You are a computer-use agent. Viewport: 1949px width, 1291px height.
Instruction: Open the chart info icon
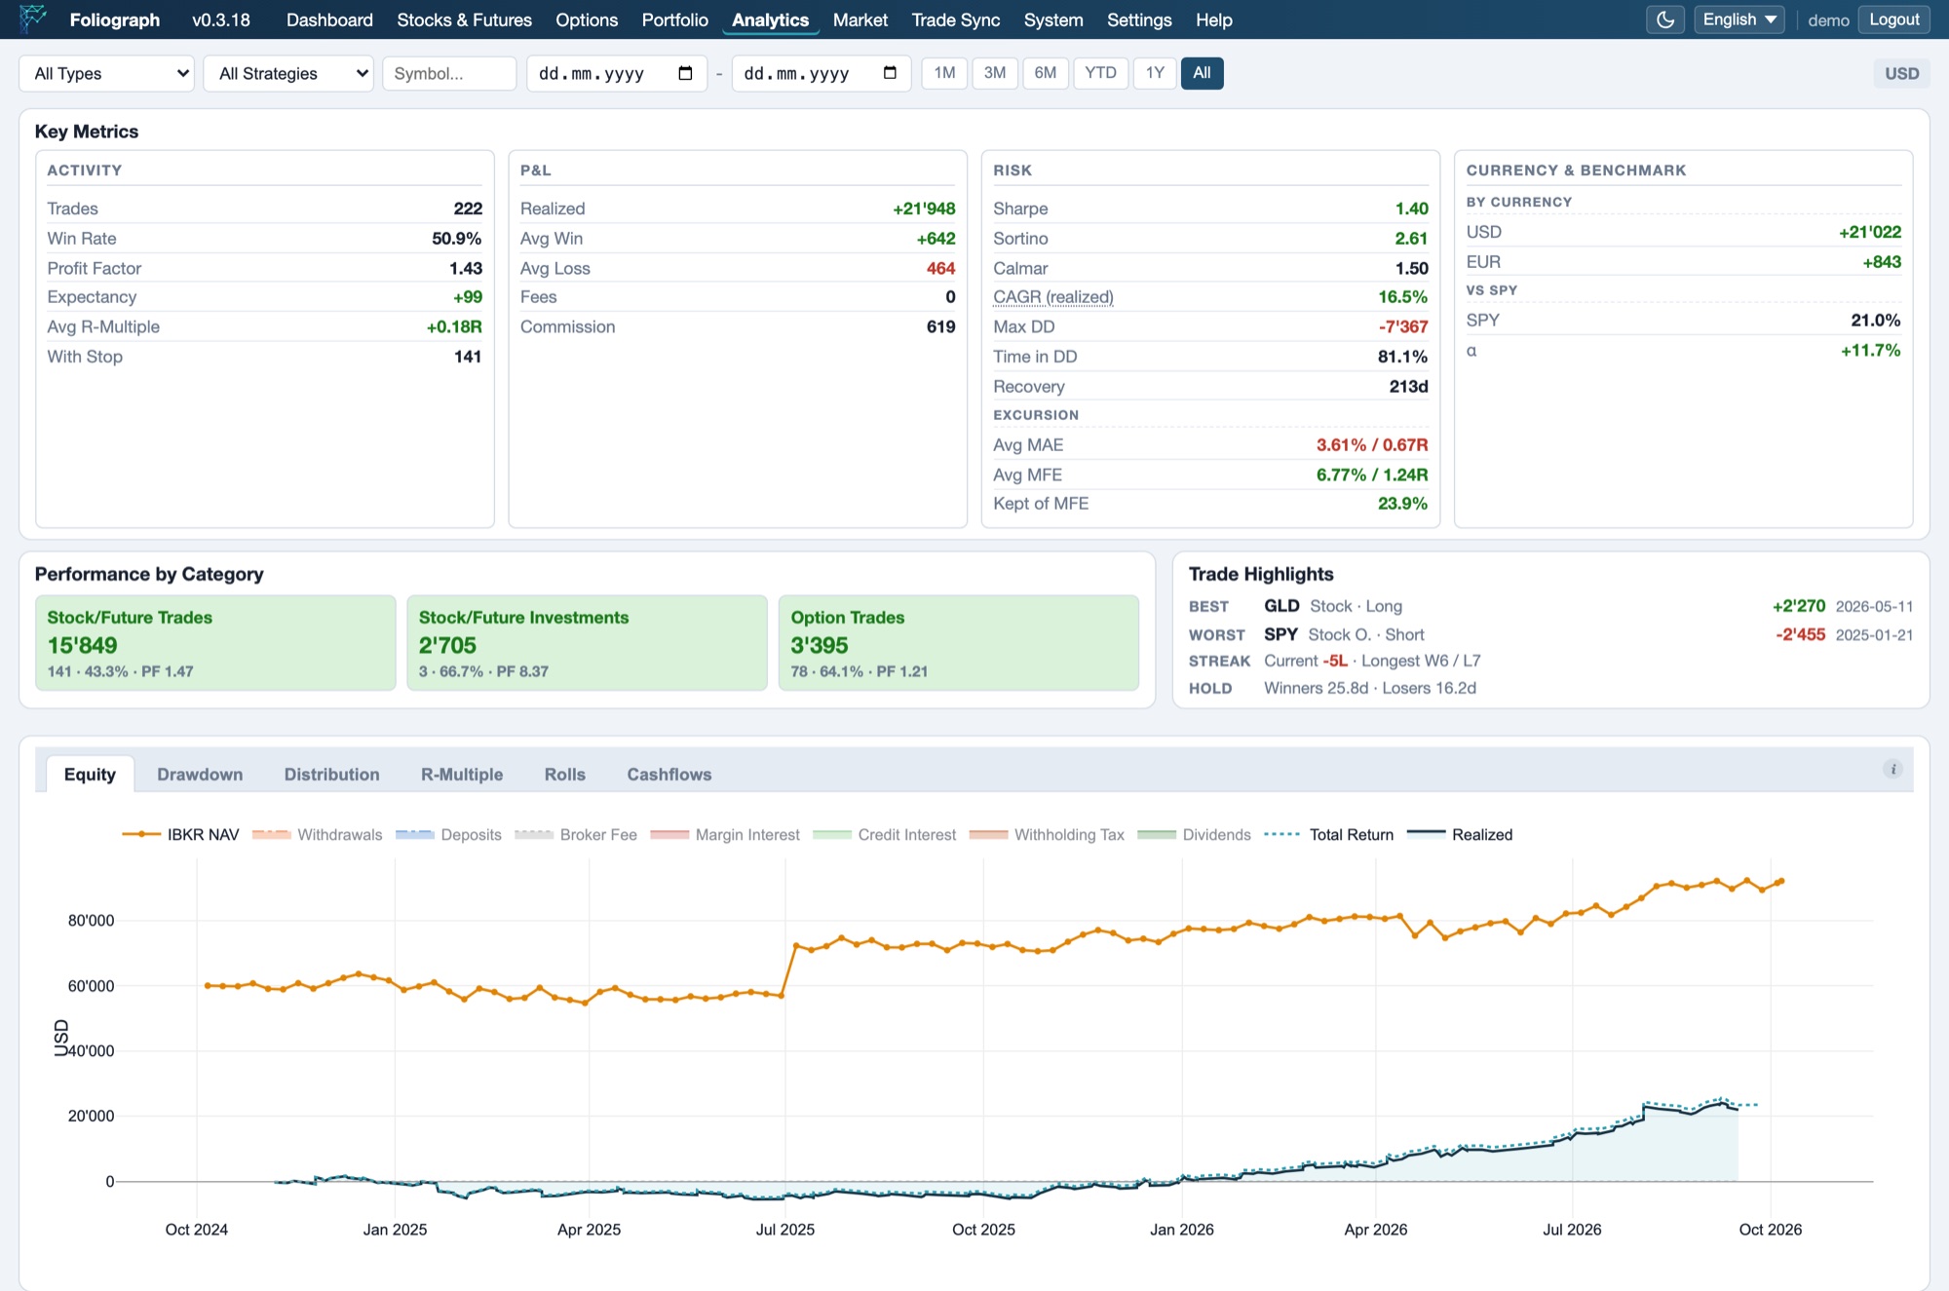pyautogui.click(x=1892, y=769)
